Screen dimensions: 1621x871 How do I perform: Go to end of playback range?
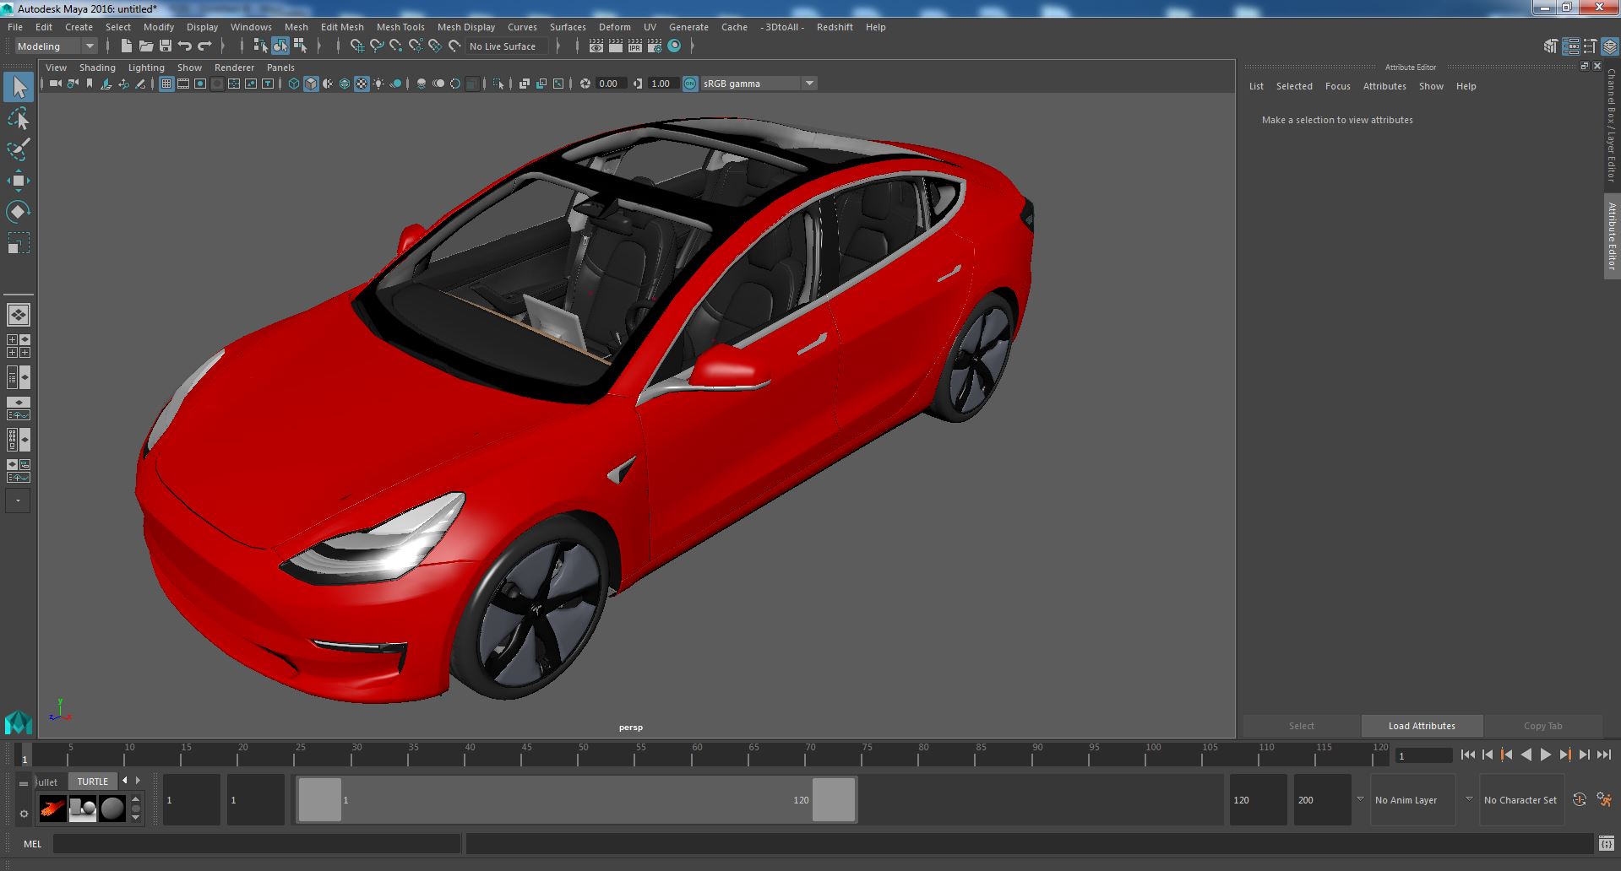point(1603,755)
